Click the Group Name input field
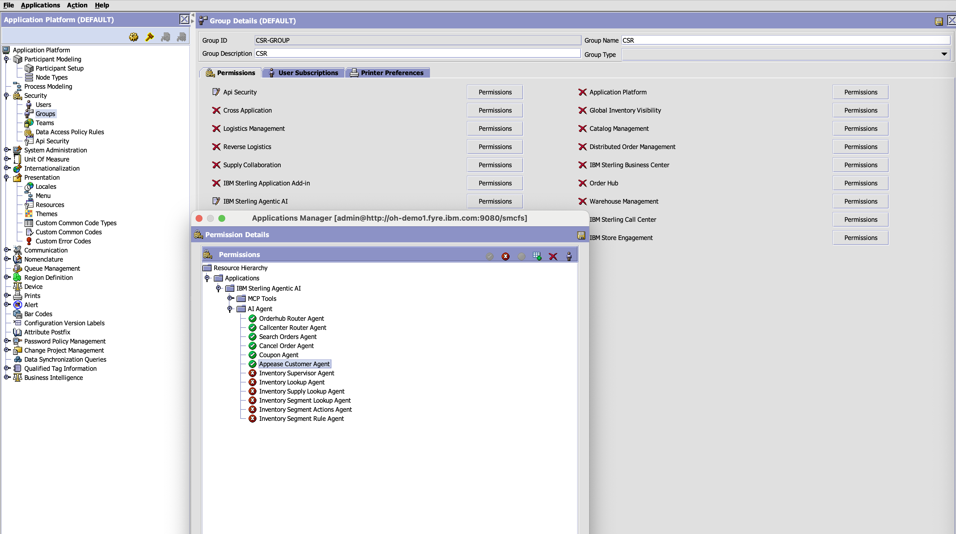The width and height of the screenshot is (956, 534). [x=786, y=40]
